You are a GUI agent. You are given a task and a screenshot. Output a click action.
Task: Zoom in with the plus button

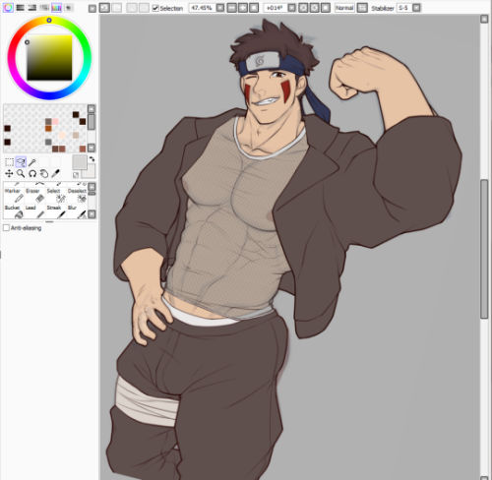243,8
